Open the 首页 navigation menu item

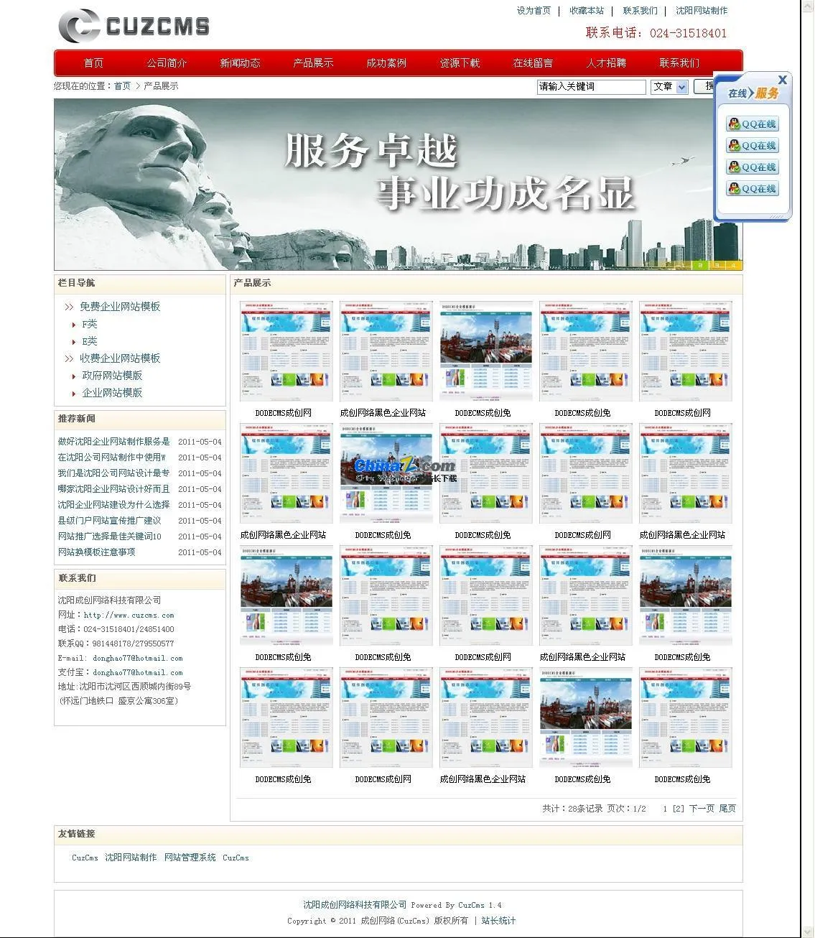[x=94, y=63]
